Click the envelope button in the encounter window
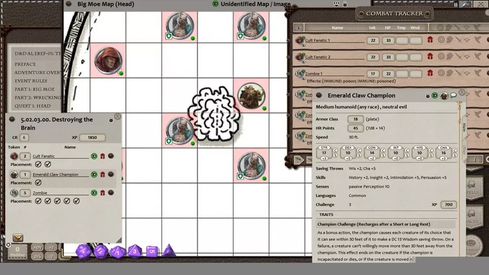Viewport: 489px width, 275px height. (18, 238)
